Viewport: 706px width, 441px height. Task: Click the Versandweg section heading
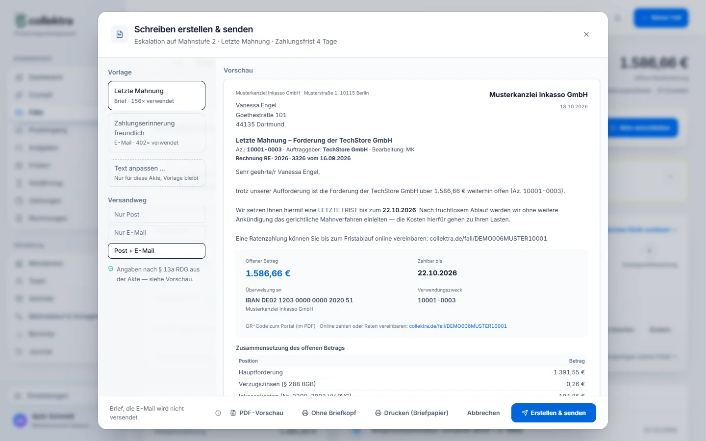[x=127, y=200]
